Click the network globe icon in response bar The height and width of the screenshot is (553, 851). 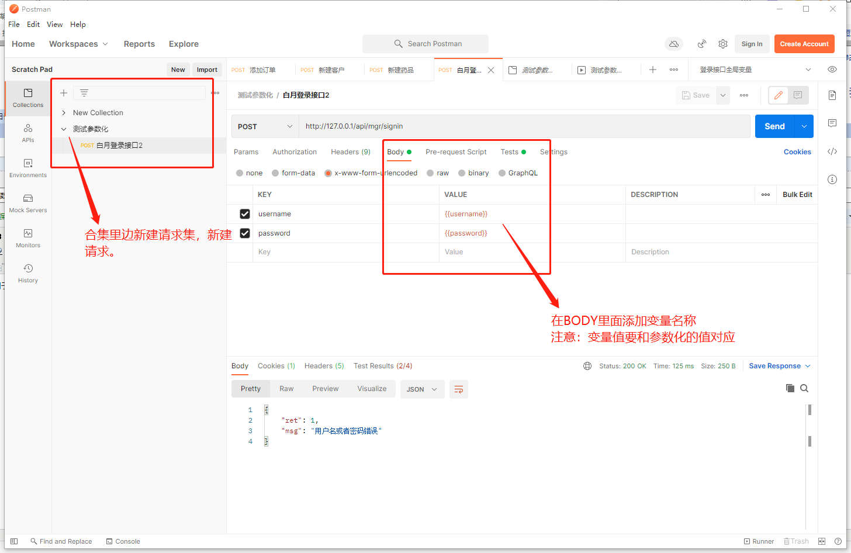tap(587, 366)
